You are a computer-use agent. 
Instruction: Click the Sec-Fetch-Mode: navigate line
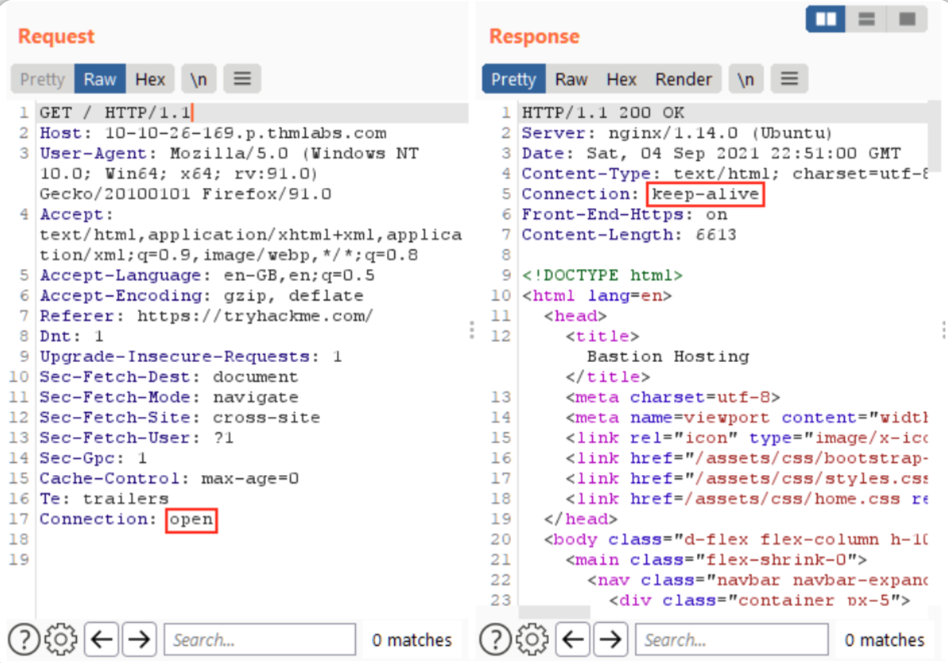[x=169, y=397]
